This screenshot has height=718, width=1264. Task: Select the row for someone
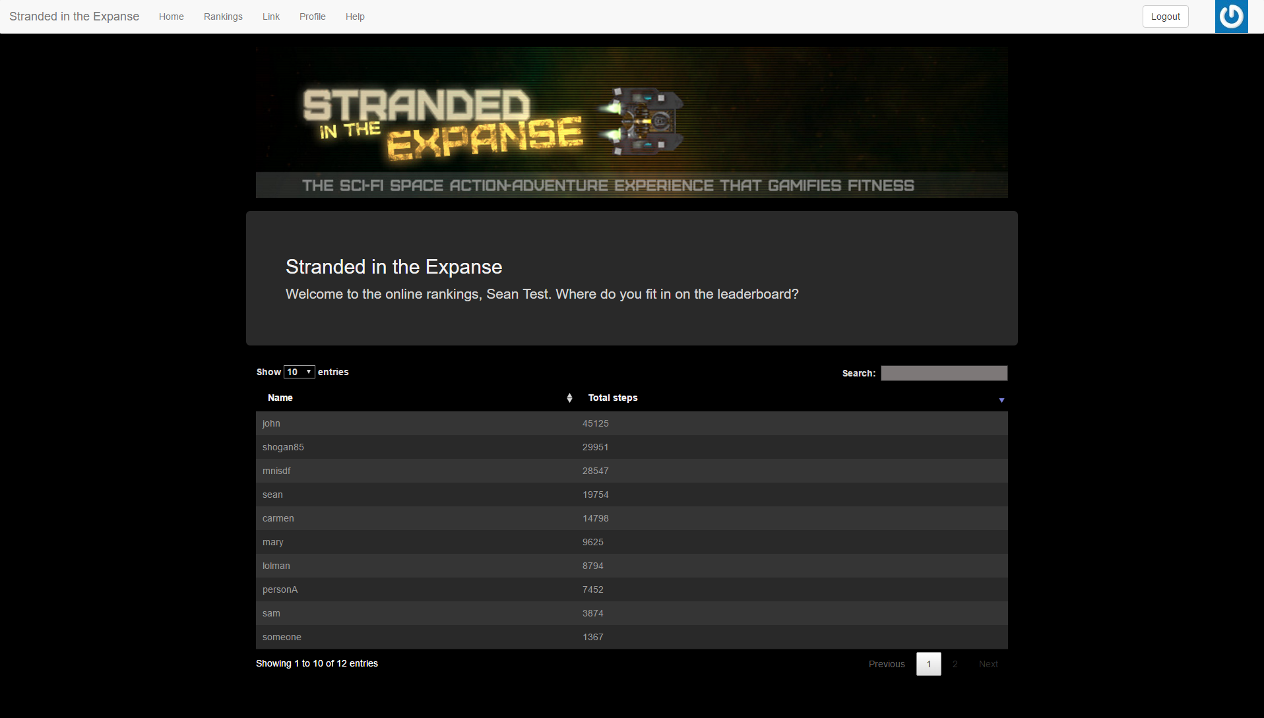[x=632, y=637]
